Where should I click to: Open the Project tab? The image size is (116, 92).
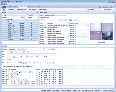4,7
